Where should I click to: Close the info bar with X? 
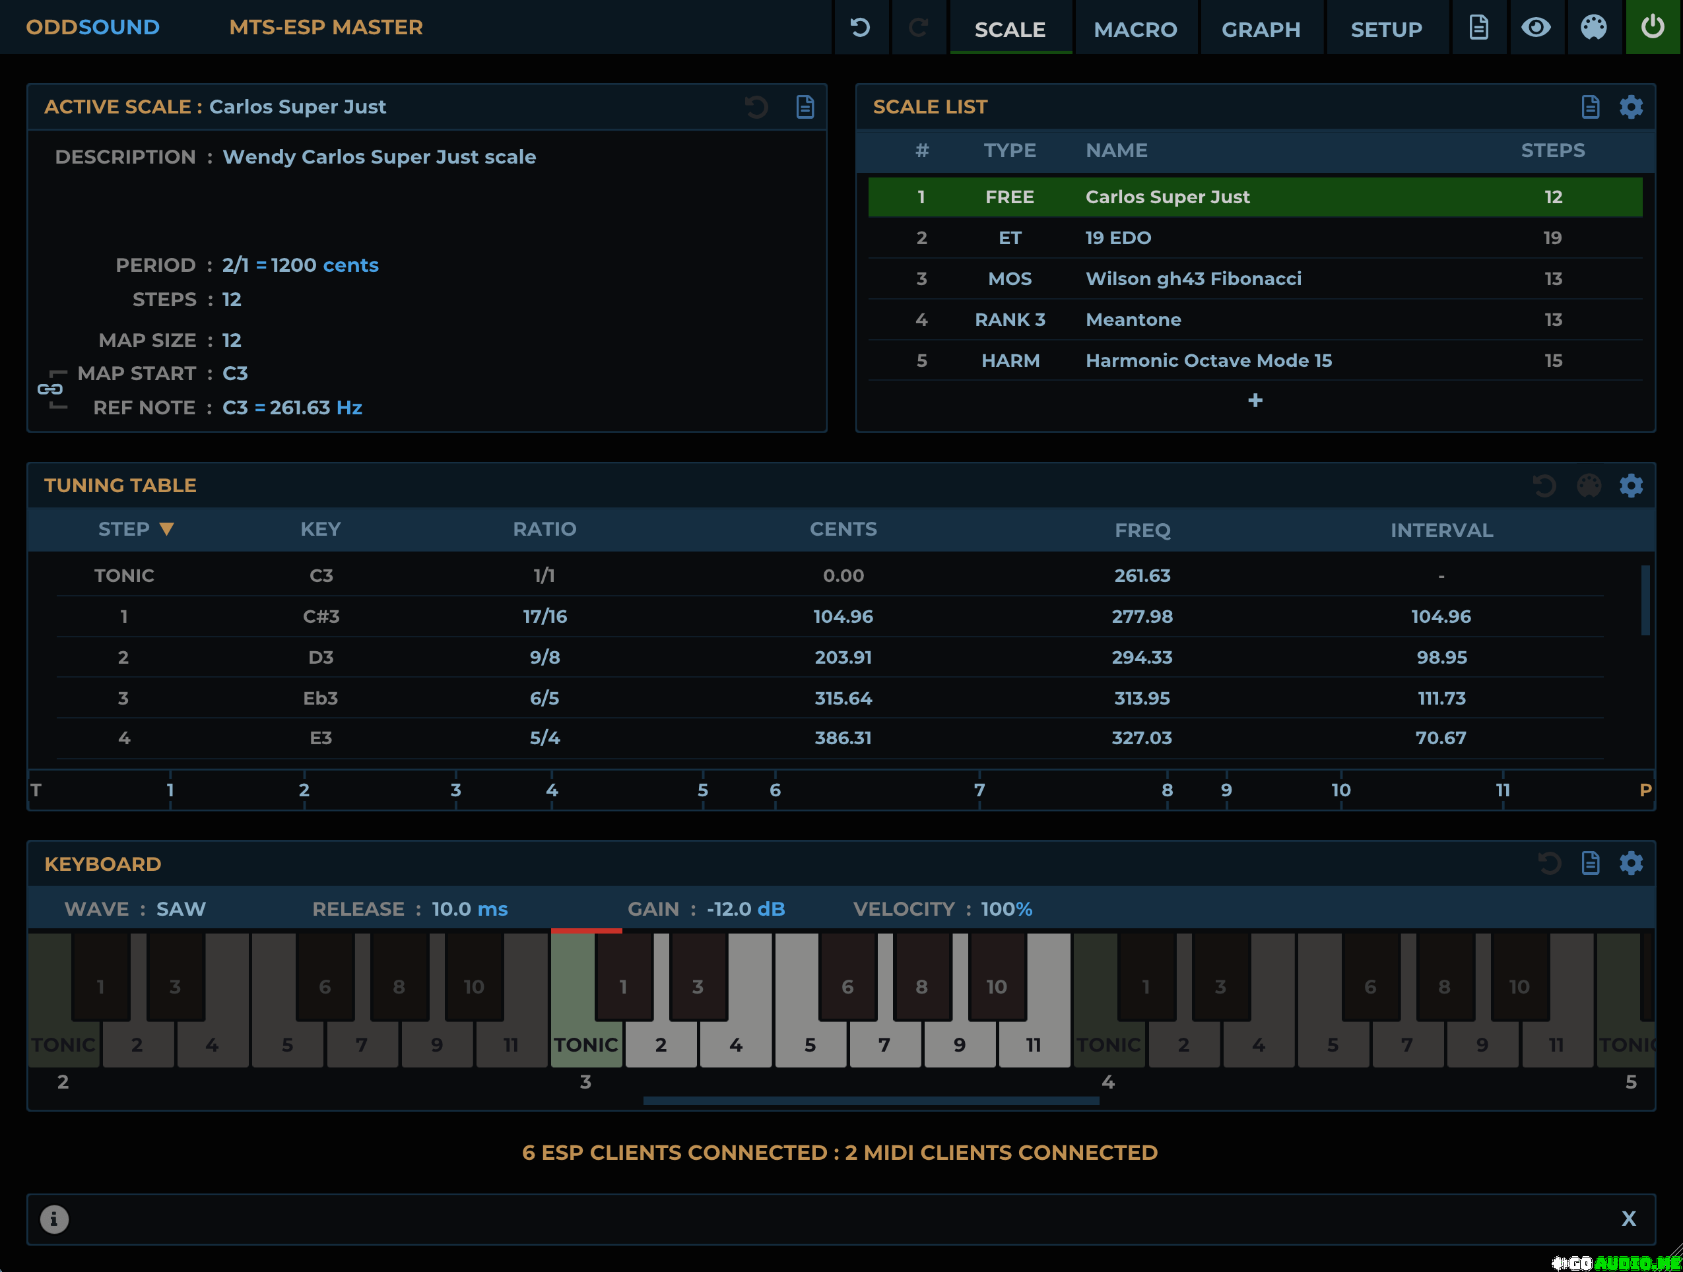point(1628,1219)
